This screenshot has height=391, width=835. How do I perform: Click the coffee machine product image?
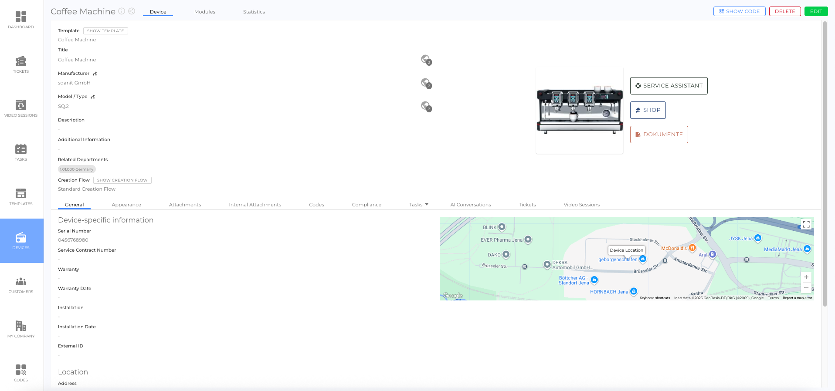click(579, 111)
